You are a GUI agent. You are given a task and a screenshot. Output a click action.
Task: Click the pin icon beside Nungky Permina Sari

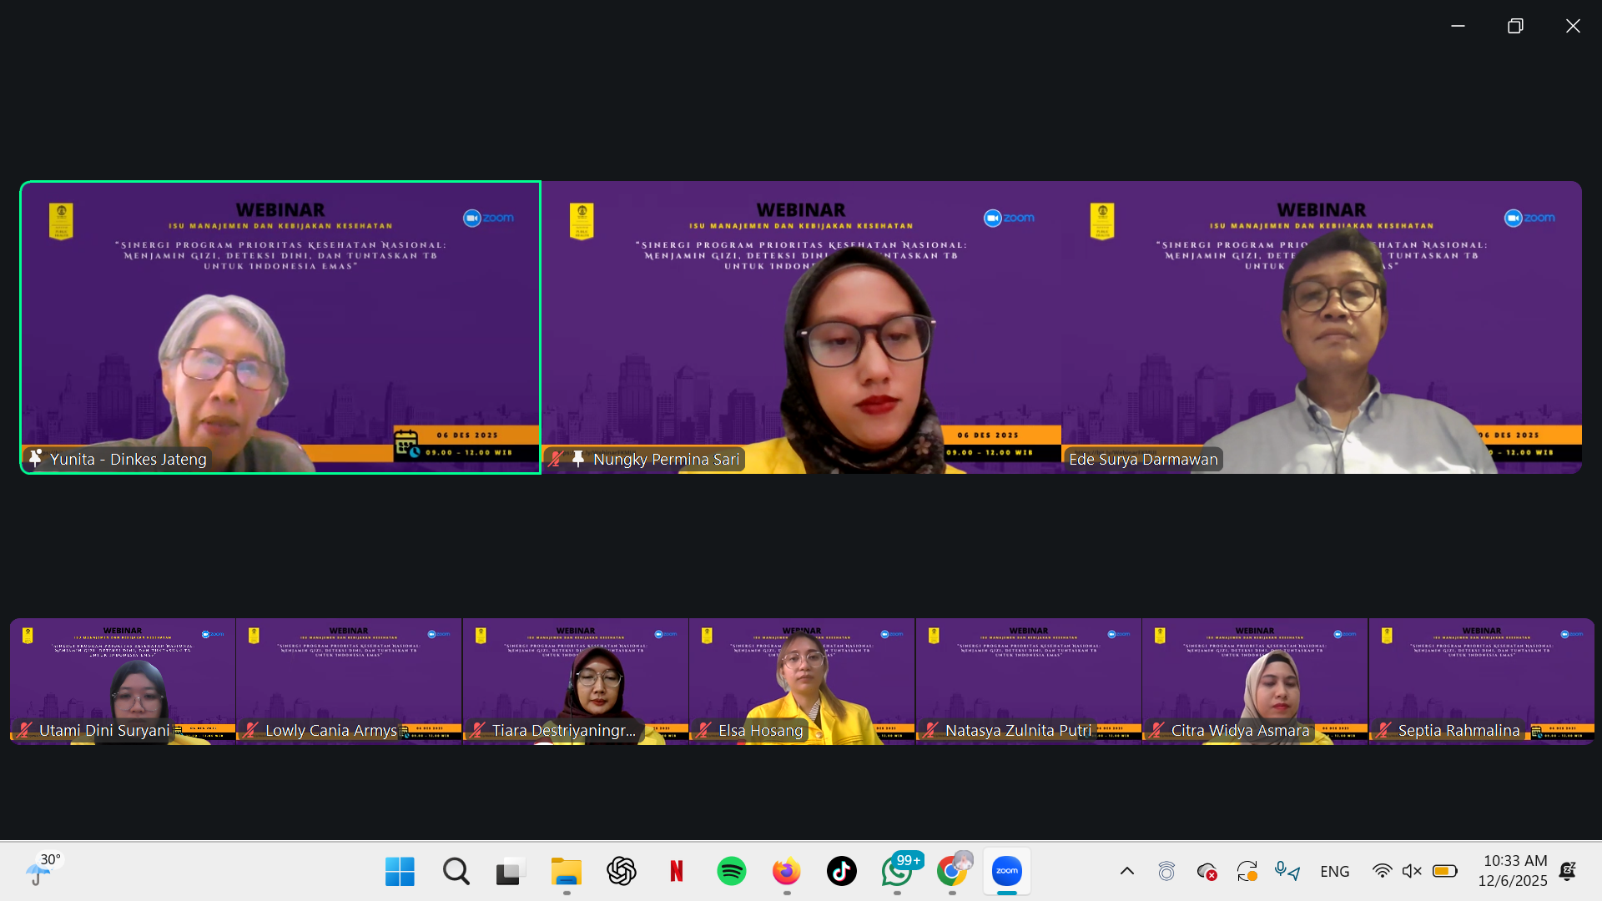[577, 459]
